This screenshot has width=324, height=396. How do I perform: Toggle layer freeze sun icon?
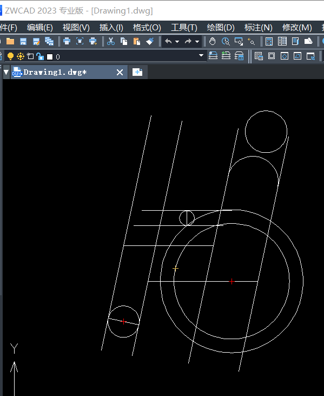pyautogui.click(x=21, y=56)
